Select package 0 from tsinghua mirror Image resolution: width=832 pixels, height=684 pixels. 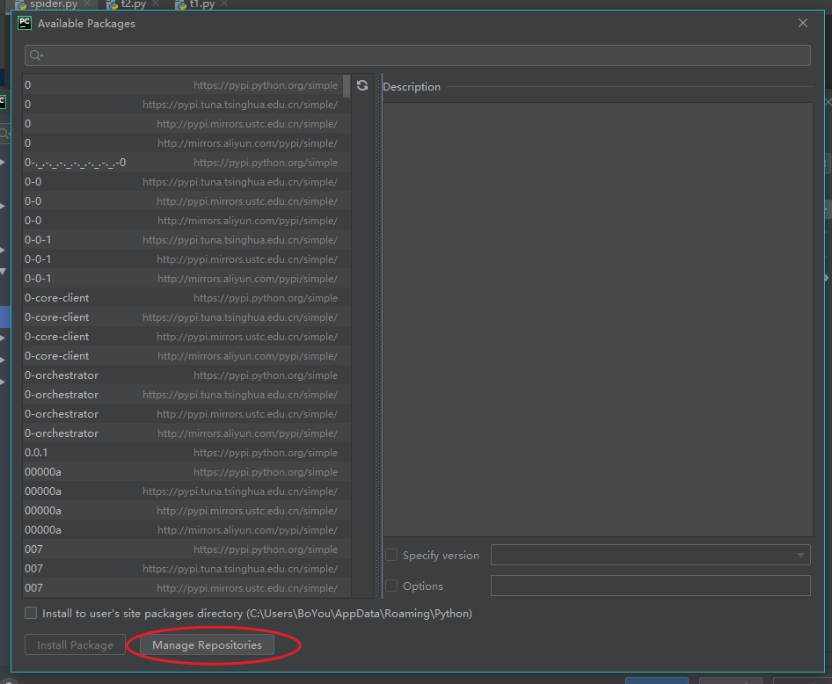[x=186, y=105]
